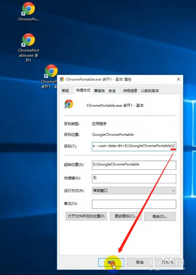The width and height of the screenshot is (196, 275).
Task: Click the large Chrome shortcut icon inside properties
Action: 69,104
